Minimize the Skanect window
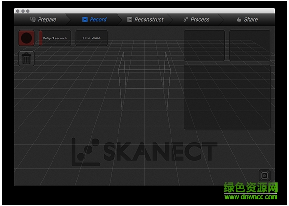Image resolution: width=289 pixels, height=206 pixels. (x=23, y=11)
